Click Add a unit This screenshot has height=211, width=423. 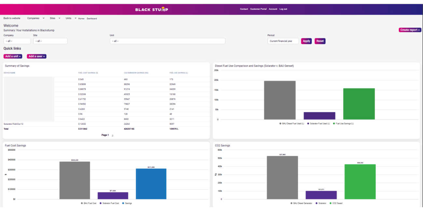(13, 56)
